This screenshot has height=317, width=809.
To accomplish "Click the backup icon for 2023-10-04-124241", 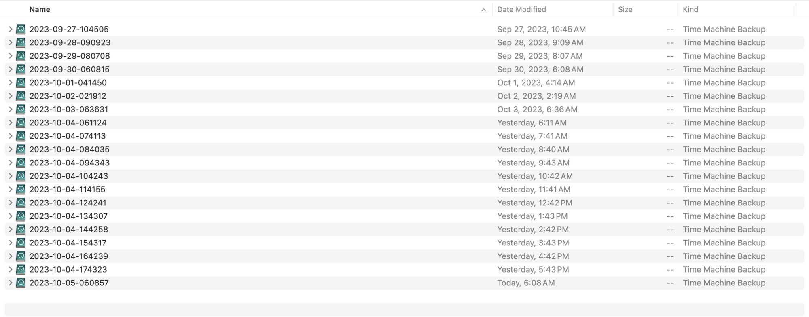I will [21, 203].
